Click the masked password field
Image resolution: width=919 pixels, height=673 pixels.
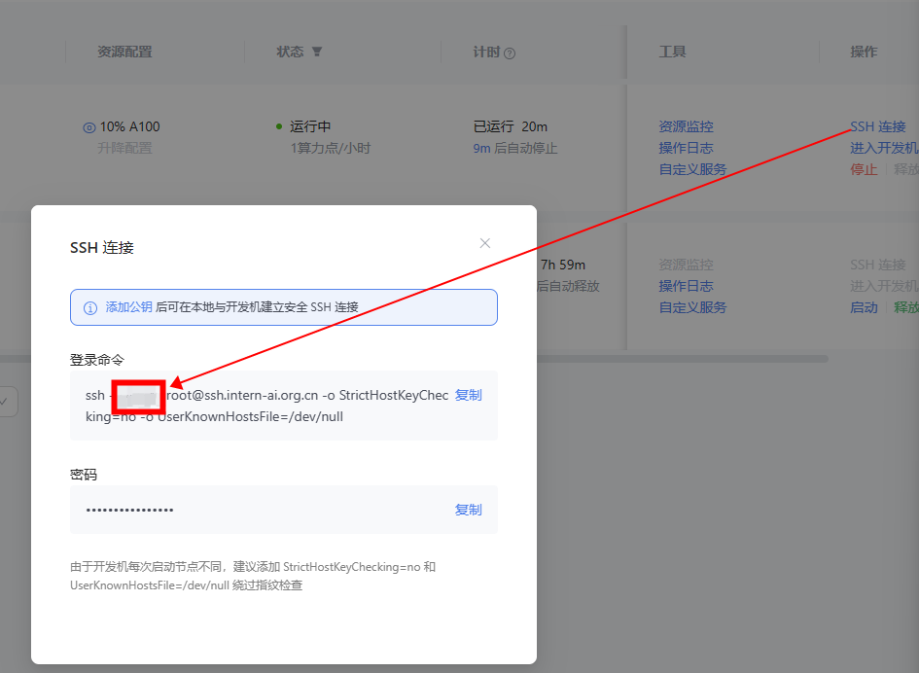click(284, 510)
